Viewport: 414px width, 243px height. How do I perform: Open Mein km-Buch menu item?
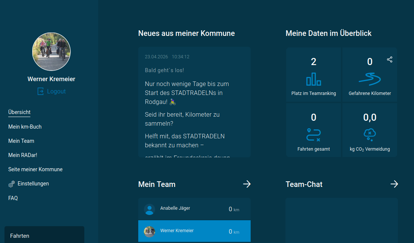[25, 127]
